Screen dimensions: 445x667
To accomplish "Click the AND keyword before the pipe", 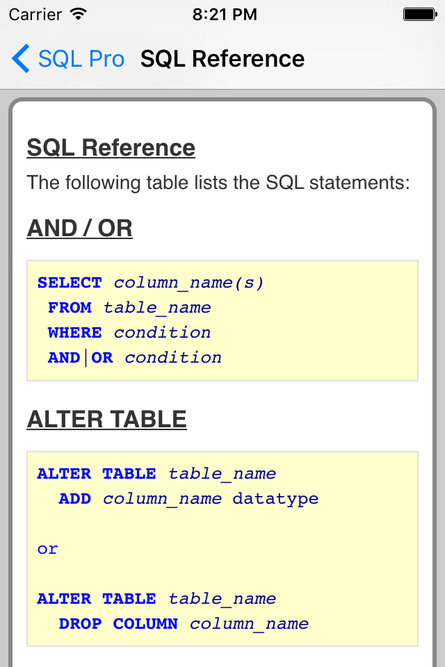I will (64, 358).
